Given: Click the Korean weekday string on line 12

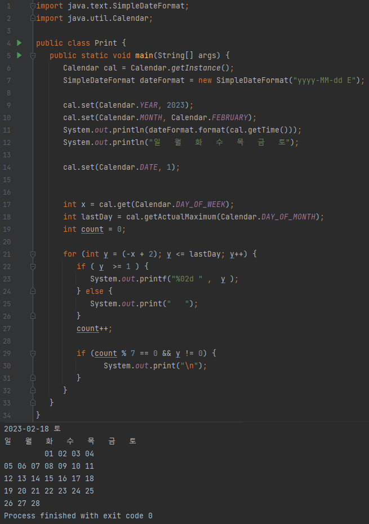Looking at the screenshot, I should point(219,142).
